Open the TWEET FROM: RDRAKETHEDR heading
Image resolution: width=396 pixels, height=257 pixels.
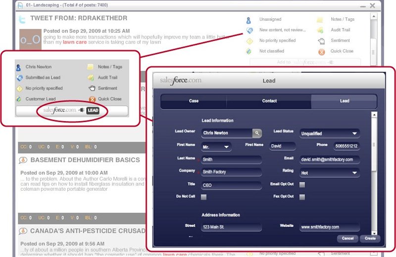point(79,18)
